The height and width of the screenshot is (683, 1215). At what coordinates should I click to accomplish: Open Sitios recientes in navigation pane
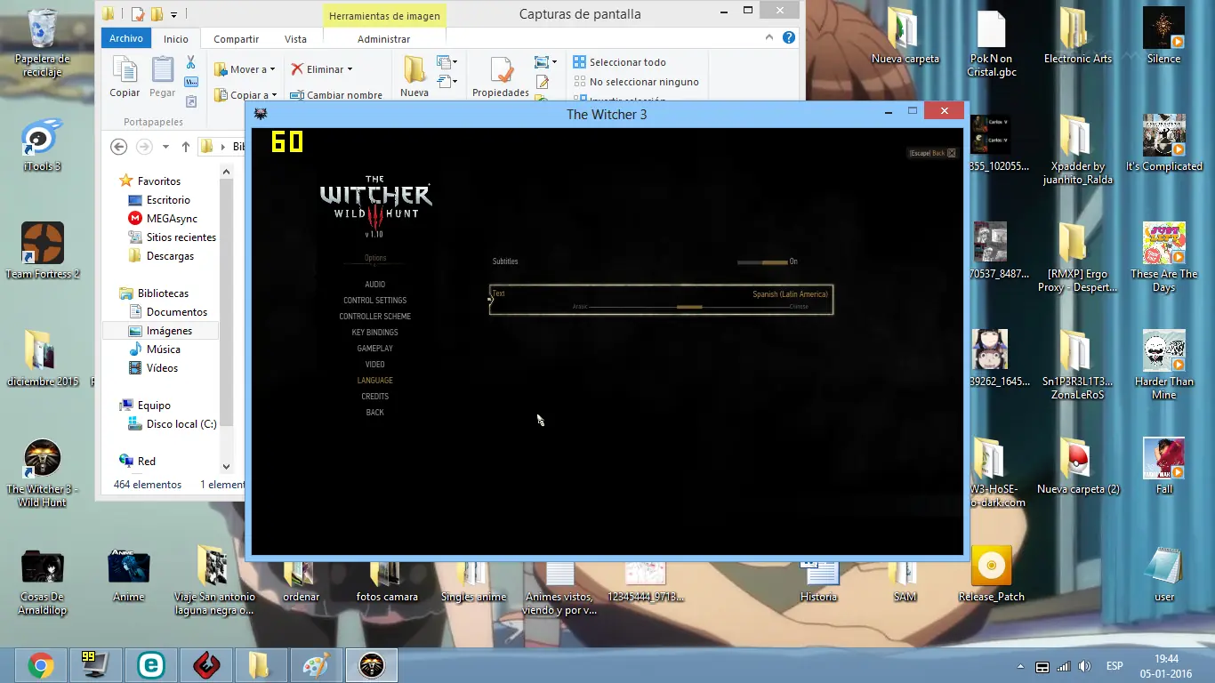(173, 237)
